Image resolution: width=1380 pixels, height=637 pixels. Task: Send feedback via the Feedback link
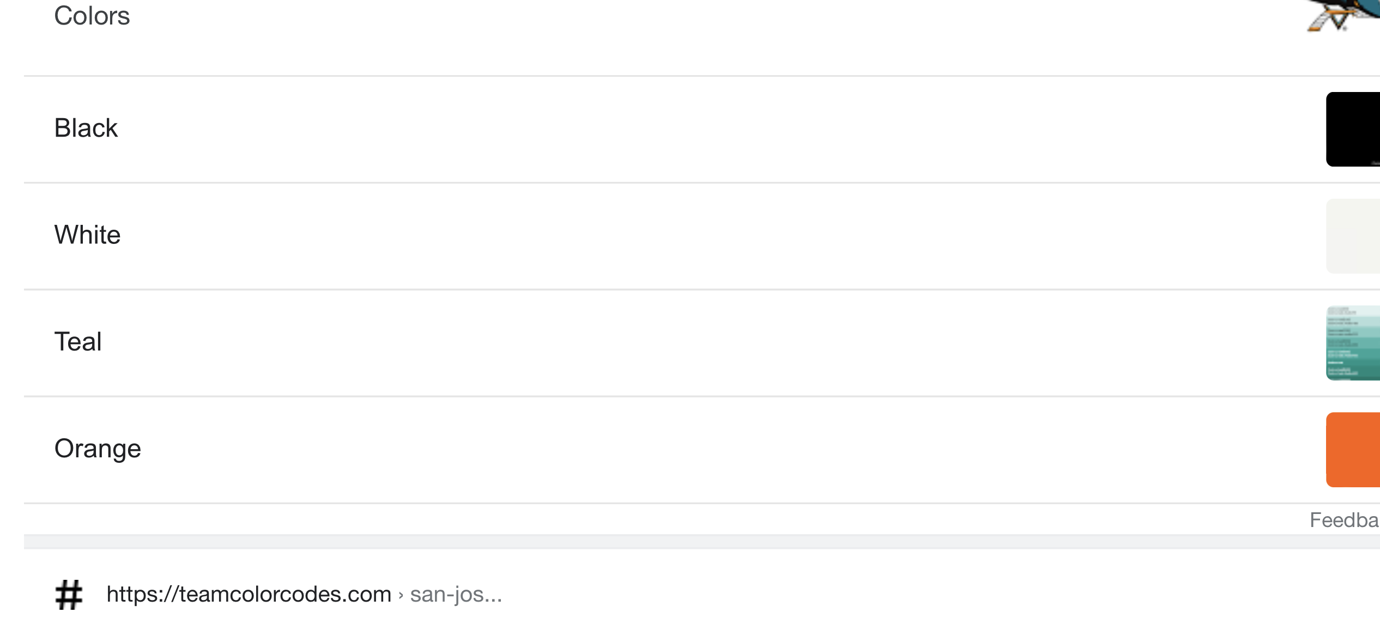[1344, 520]
